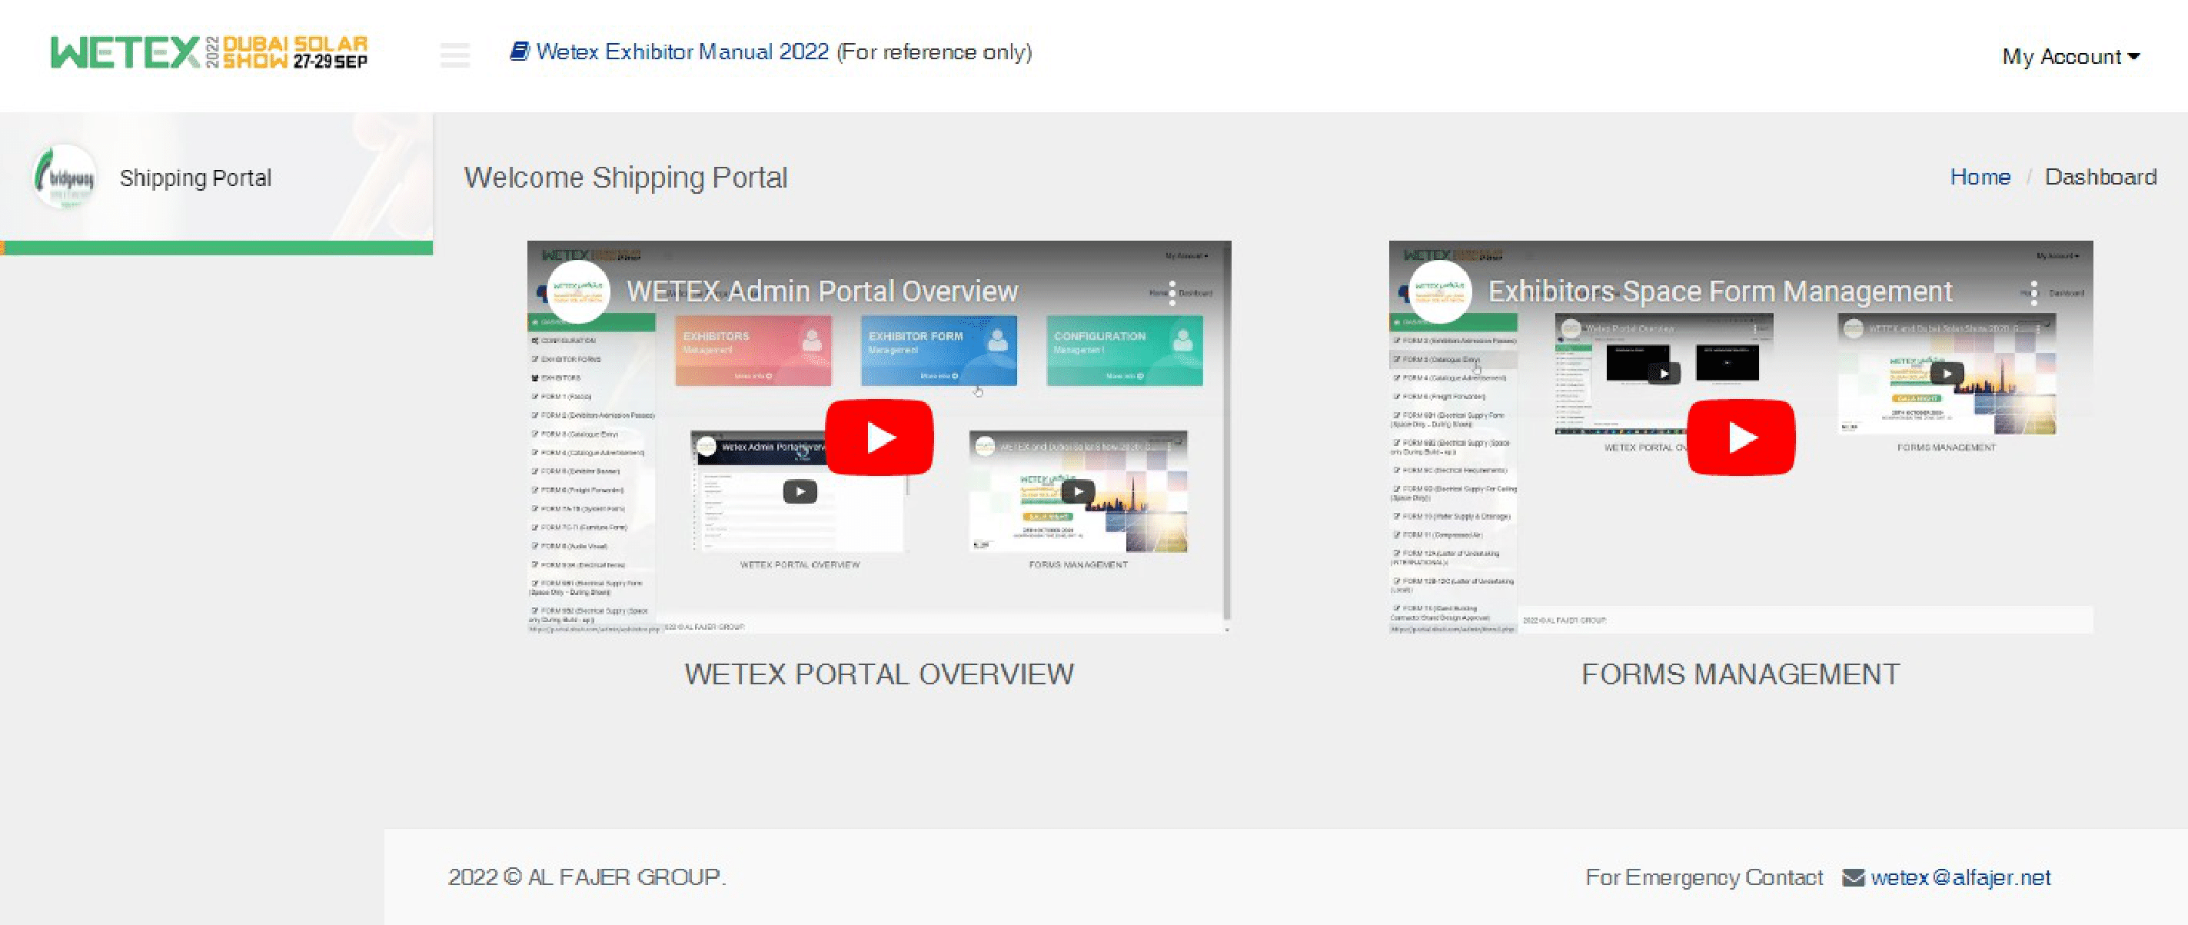Image resolution: width=2188 pixels, height=925 pixels.
Task: Open the hamburger navigation menu
Action: (455, 55)
